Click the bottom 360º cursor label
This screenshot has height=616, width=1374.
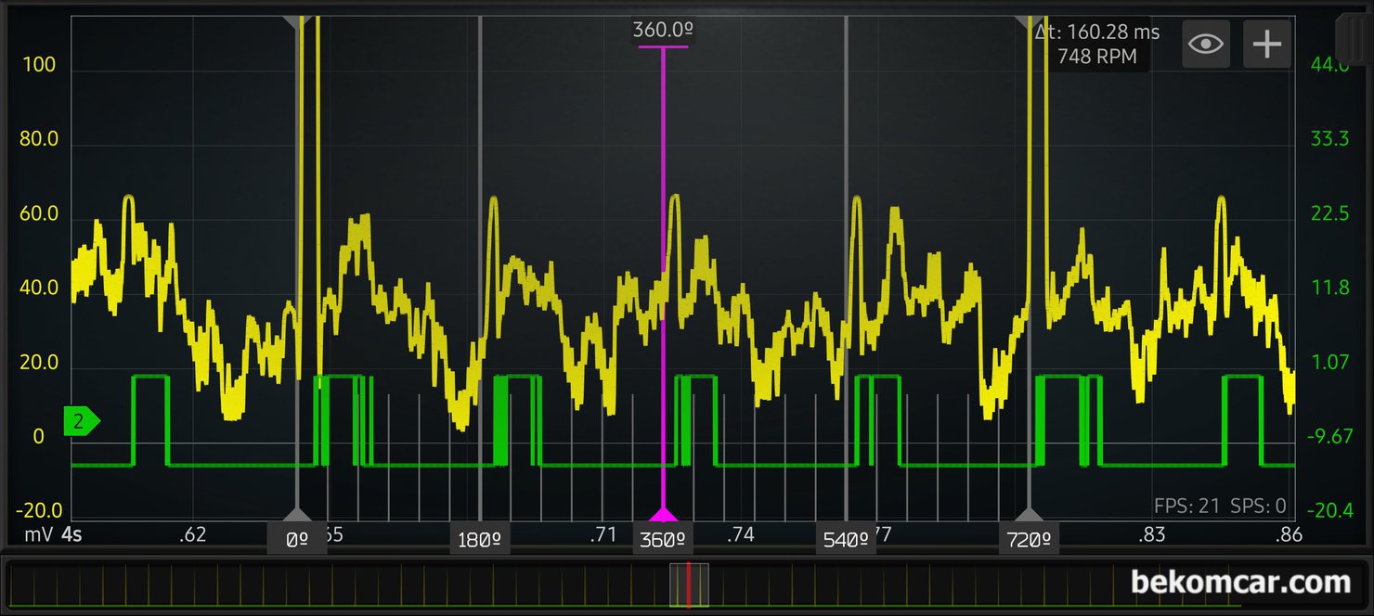663,539
